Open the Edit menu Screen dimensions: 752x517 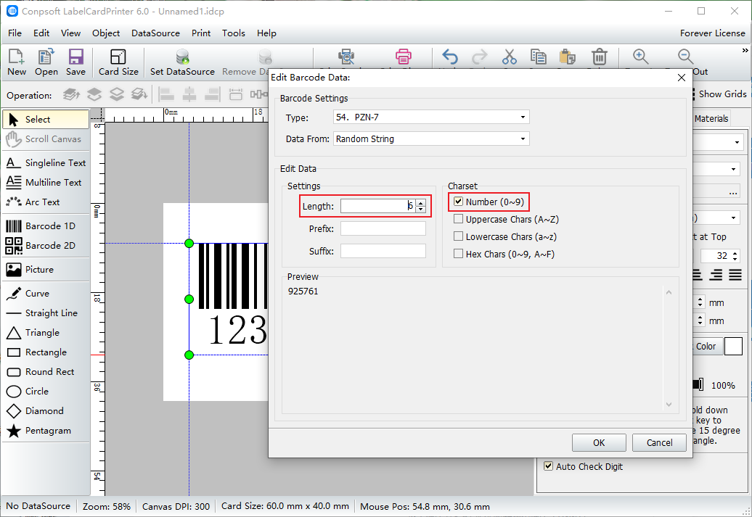[41, 33]
